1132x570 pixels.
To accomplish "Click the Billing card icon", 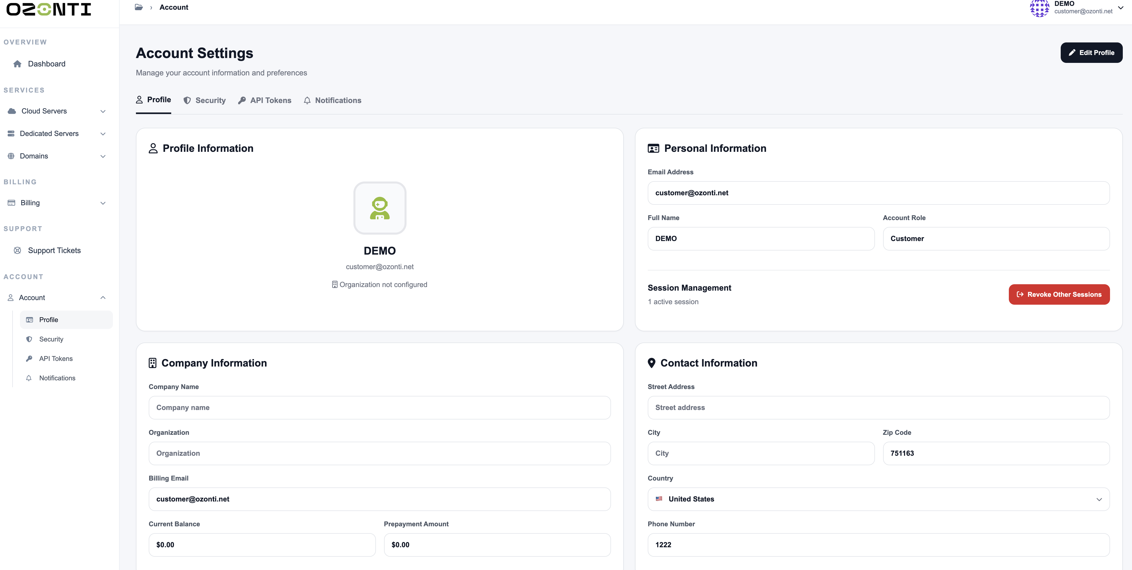I will [11, 203].
